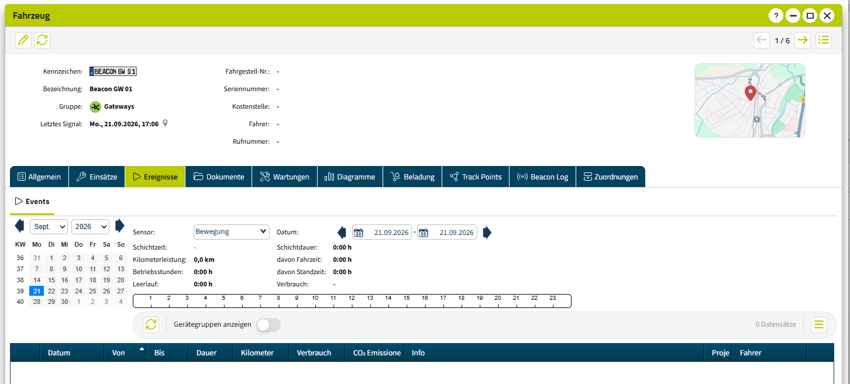The image size is (850, 384).
Task: Open the table options hamburger menu
Action: coord(818,324)
